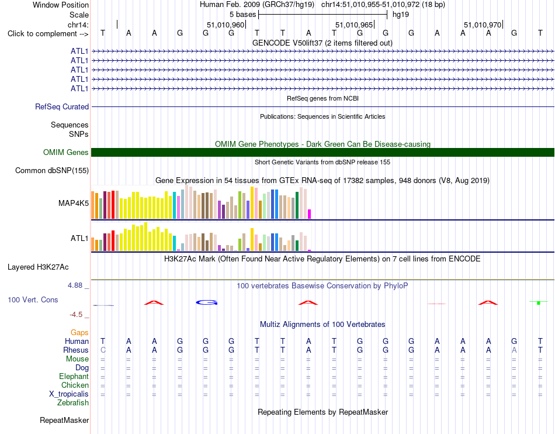Click the 4.88 PhyloP upper scale value
Image resolution: width=555 pixels, height=434 pixels.
[75, 285]
